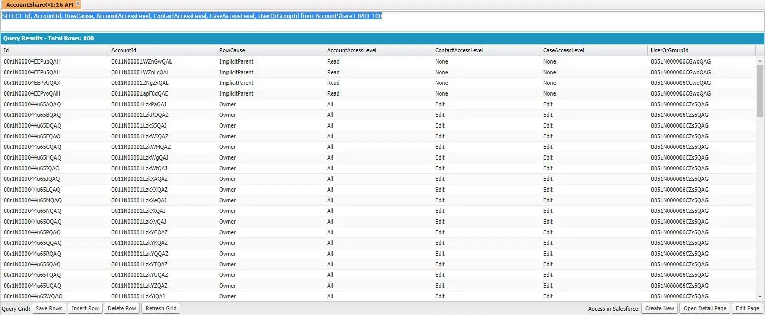
Task: Select AccountId cell 0011N00001LzkS5QAJ
Action: point(162,125)
